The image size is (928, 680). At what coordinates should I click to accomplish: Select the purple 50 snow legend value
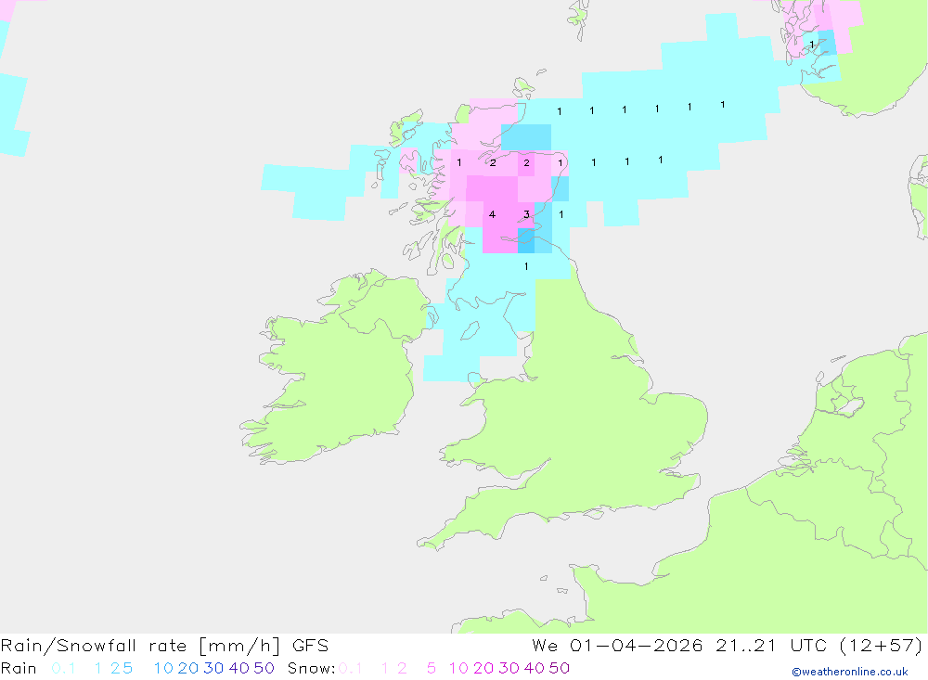coord(560,668)
